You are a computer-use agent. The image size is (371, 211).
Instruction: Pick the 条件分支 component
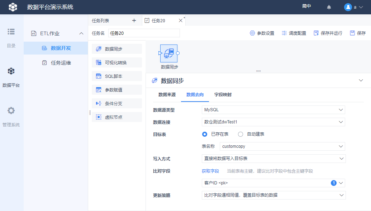pos(117,103)
